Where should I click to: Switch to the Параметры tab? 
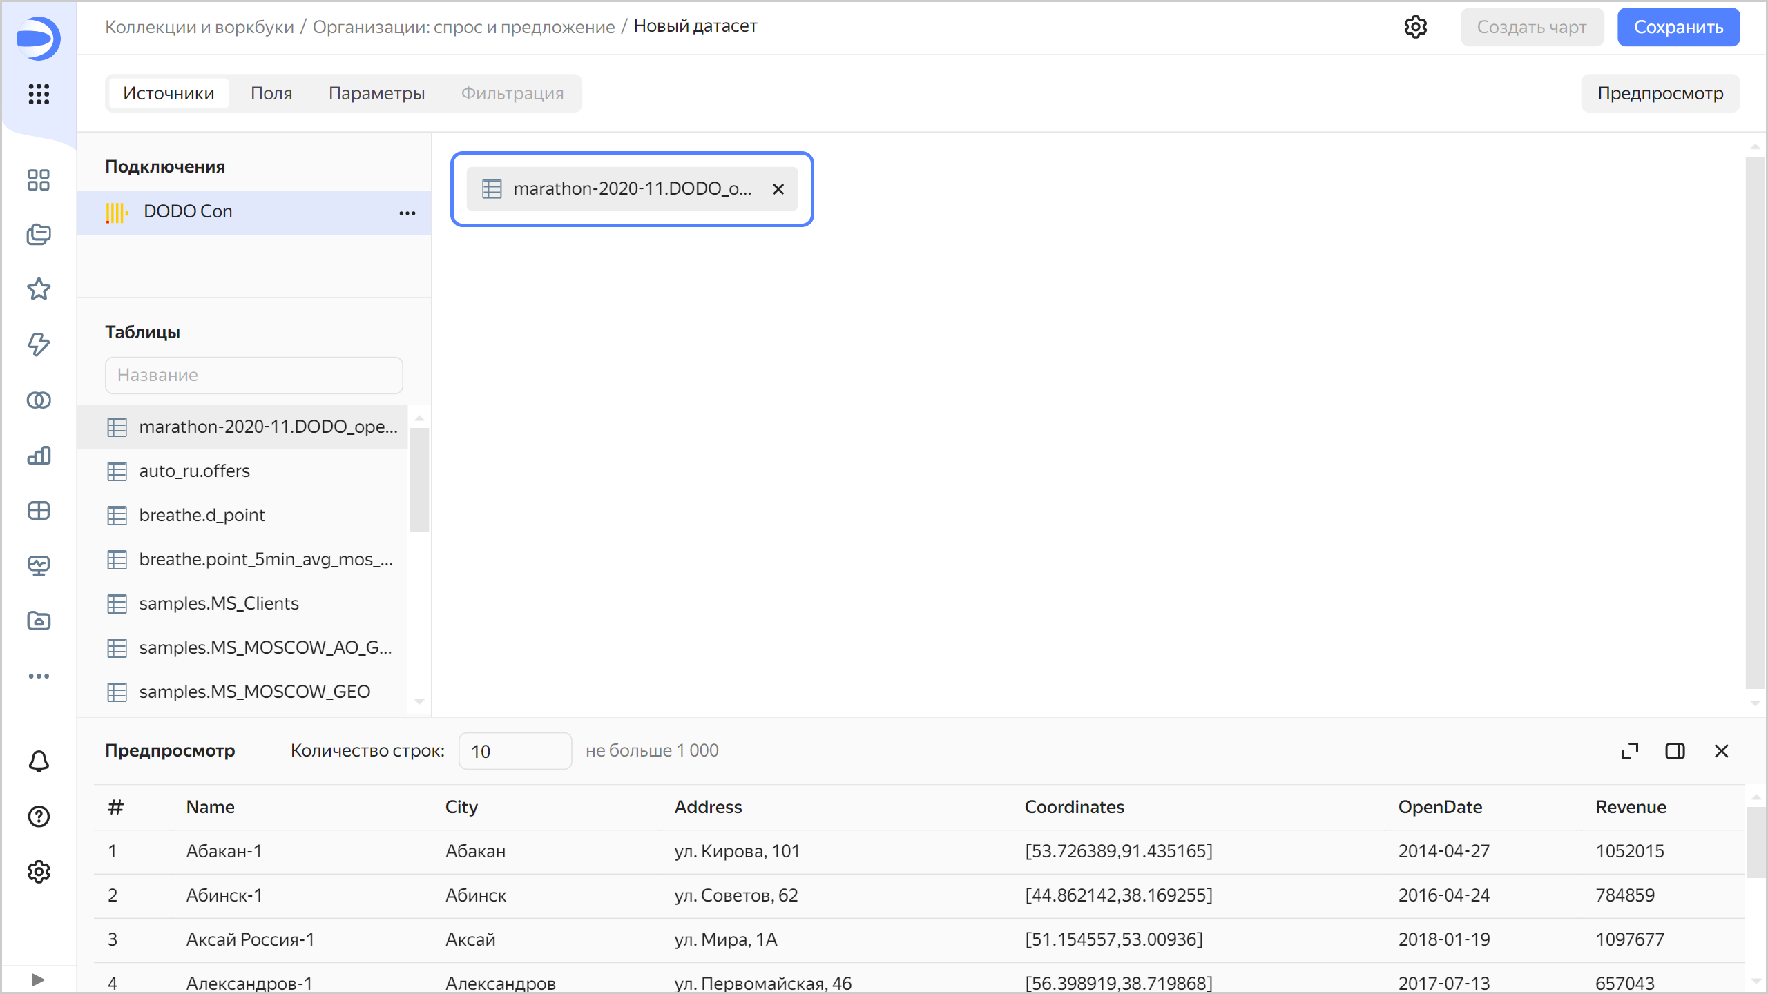(x=376, y=93)
